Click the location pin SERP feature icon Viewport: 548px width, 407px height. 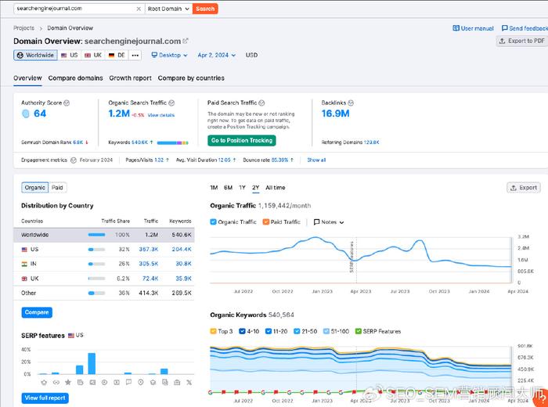(140, 382)
